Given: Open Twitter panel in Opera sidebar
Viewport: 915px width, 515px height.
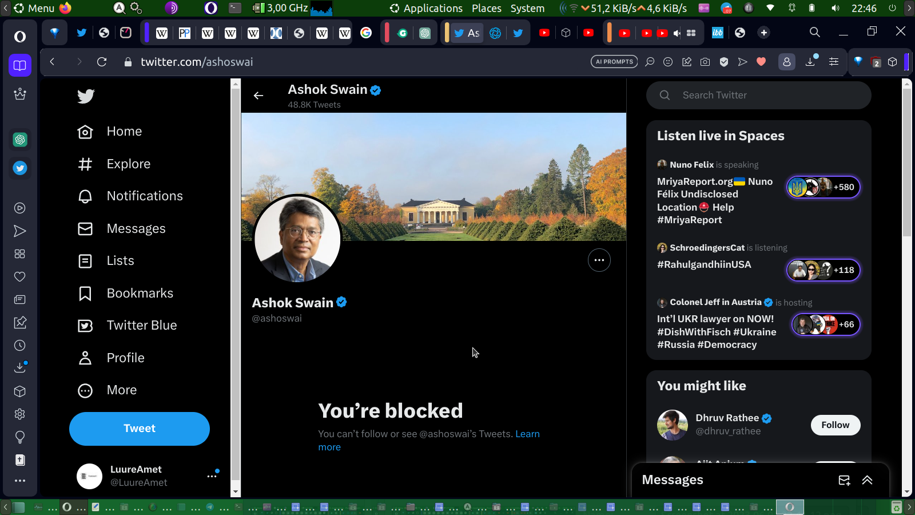Looking at the screenshot, I should click(x=20, y=168).
